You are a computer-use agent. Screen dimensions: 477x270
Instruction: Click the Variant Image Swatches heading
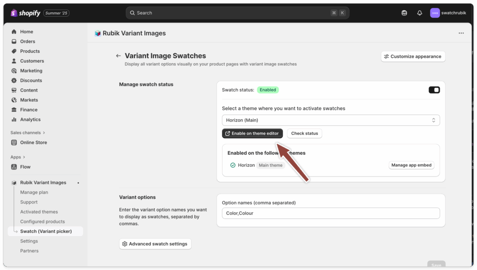165,56
